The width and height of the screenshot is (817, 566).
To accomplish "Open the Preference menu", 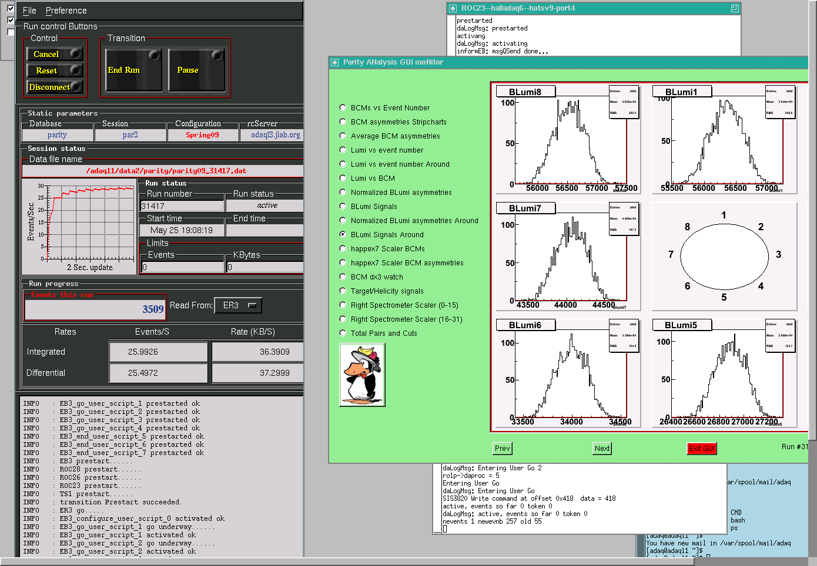I will [66, 11].
